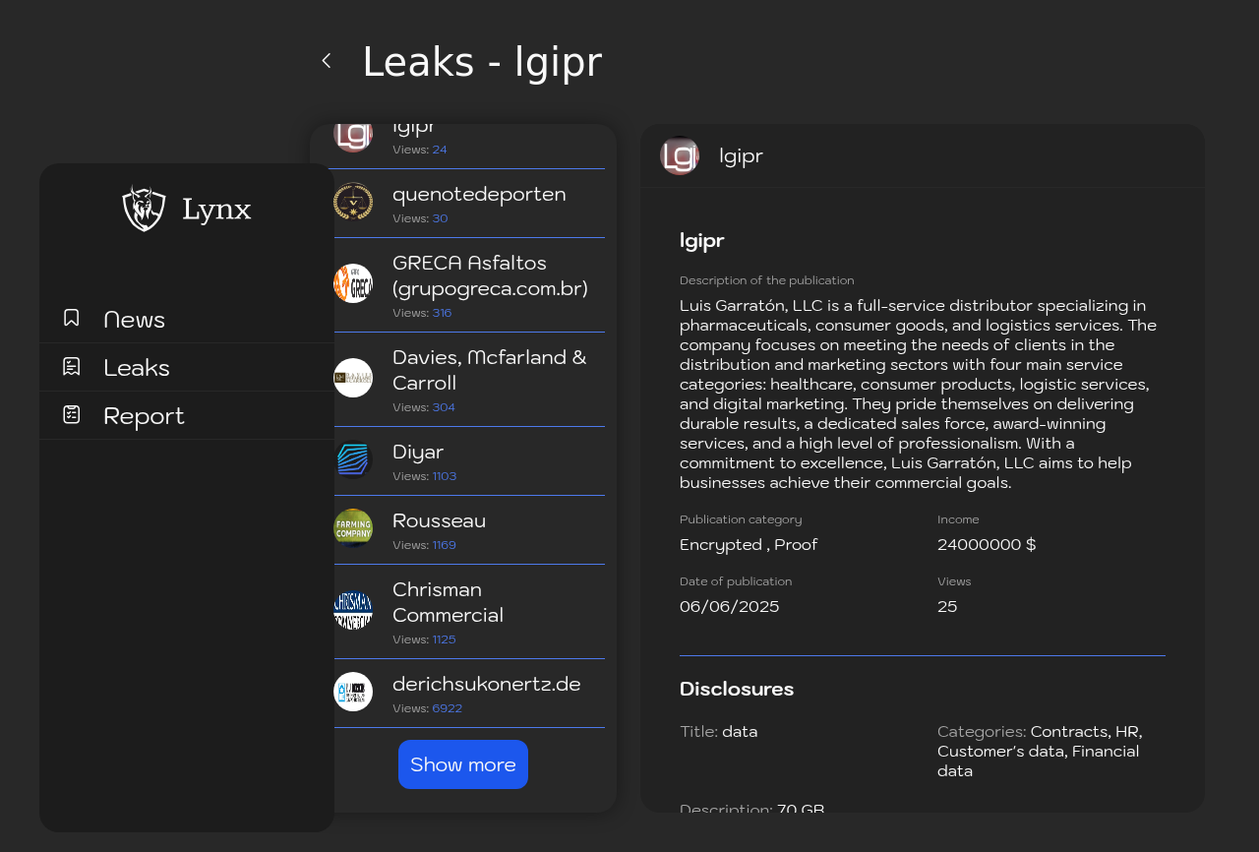Viewport: 1259px width, 852px height.
Task: Click the lgipr name in detail header
Action: pos(741,155)
